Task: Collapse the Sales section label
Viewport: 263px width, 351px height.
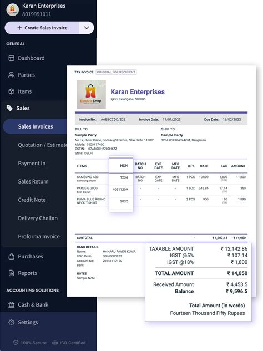Action: tap(23, 108)
